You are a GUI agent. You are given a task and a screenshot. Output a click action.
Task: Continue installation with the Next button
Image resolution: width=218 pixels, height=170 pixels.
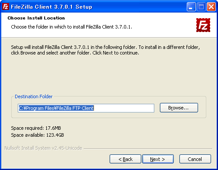[x=158, y=159]
